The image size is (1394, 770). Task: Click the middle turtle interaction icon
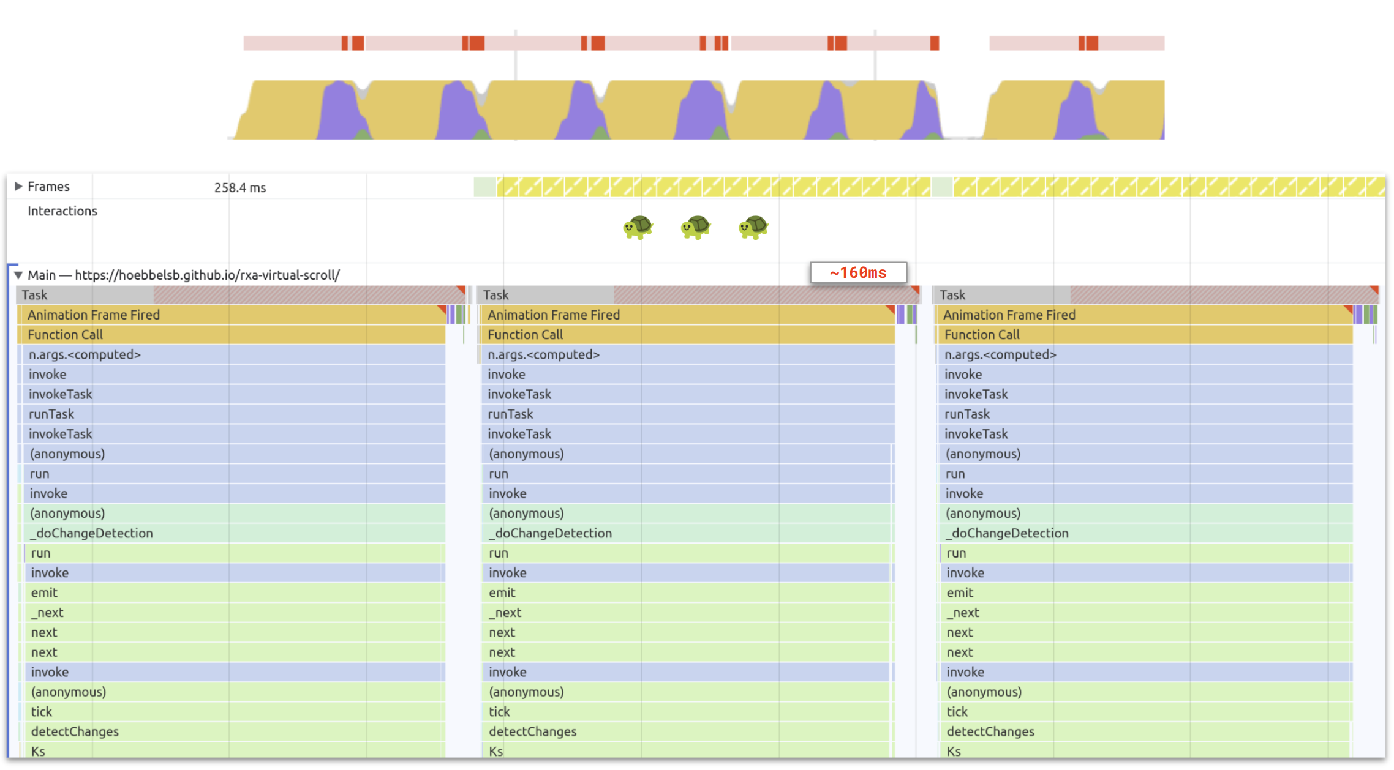pyautogui.click(x=695, y=227)
